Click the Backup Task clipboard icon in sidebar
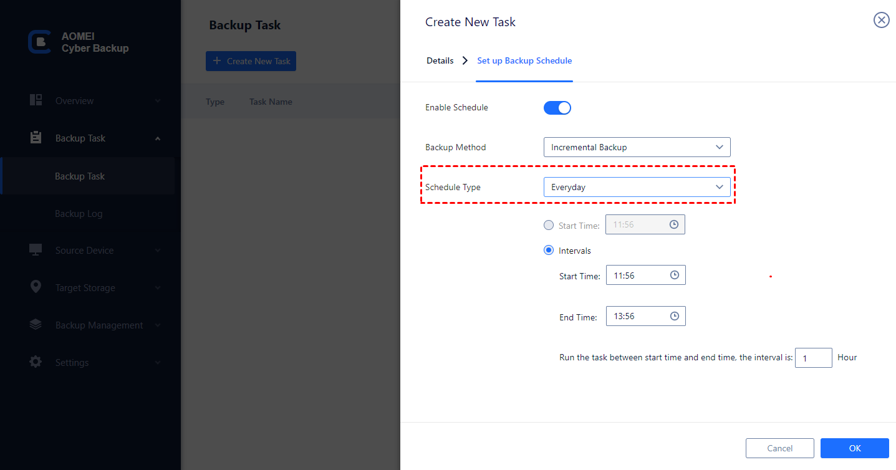The width and height of the screenshot is (896, 470). point(36,138)
